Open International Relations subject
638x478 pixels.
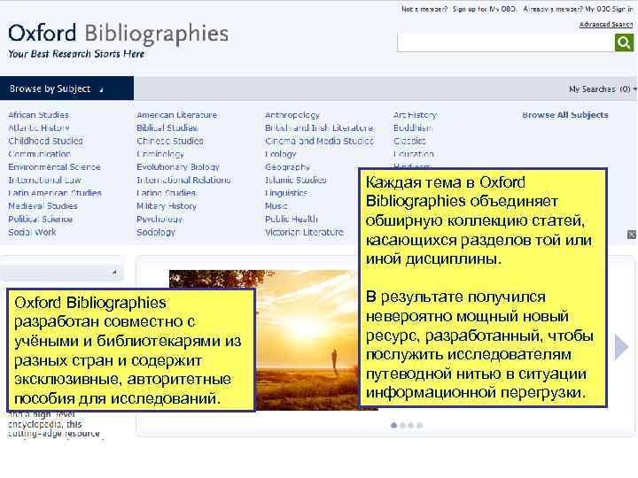pyautogui.click(x=183, y=180)
